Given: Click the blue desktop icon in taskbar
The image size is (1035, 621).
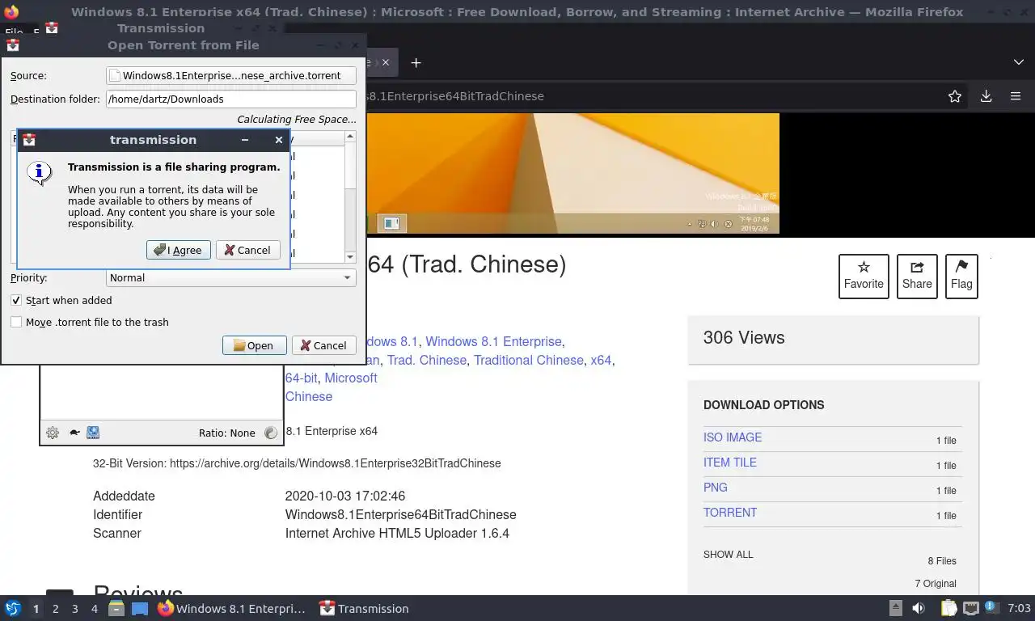Looking at the screenshot, I should tap(140, 608).
